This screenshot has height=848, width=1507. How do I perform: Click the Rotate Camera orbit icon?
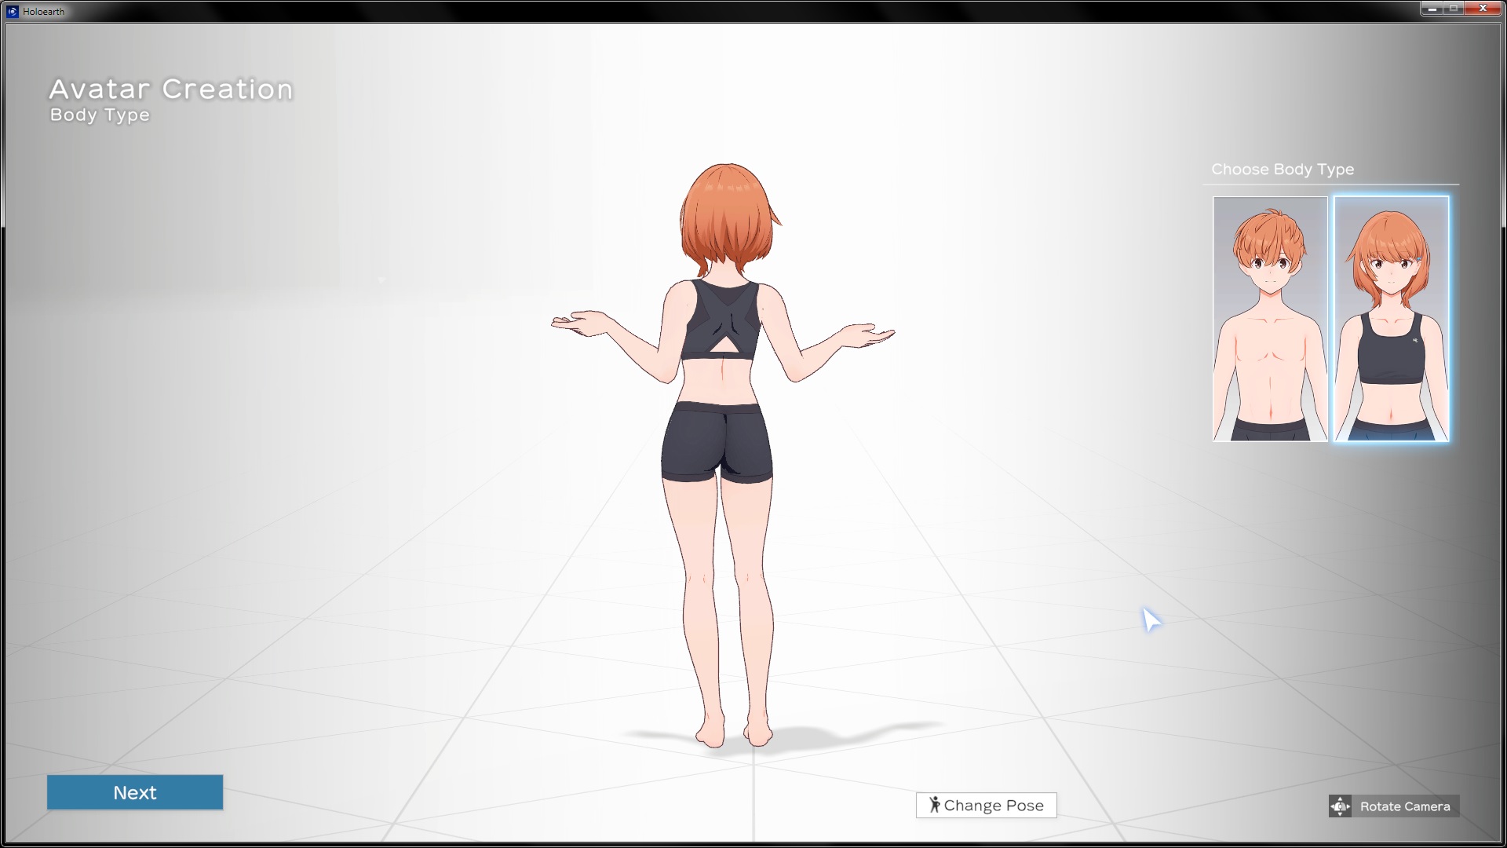[x=1340, y=806]
